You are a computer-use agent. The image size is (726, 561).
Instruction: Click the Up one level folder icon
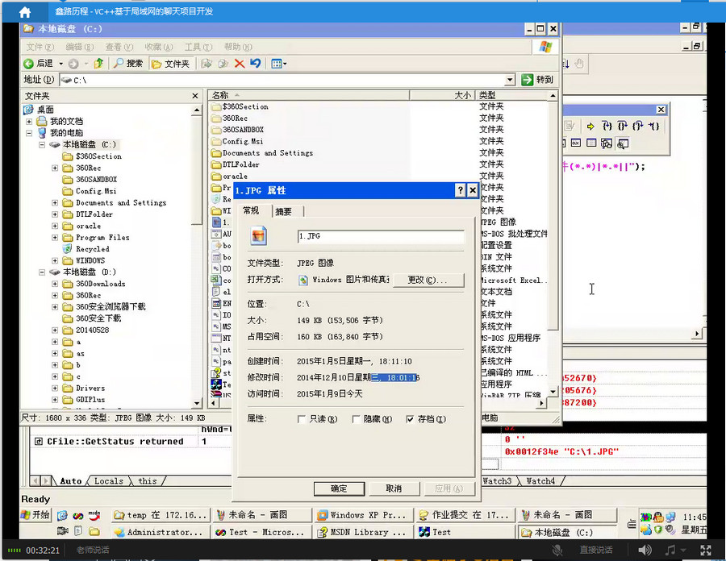(x=98, y=64)
